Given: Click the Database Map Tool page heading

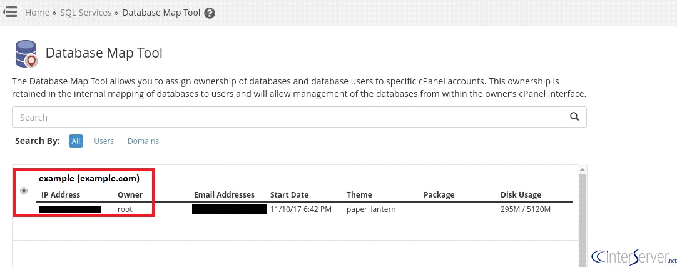Looking at the screenshot, I should coord(104,53).
